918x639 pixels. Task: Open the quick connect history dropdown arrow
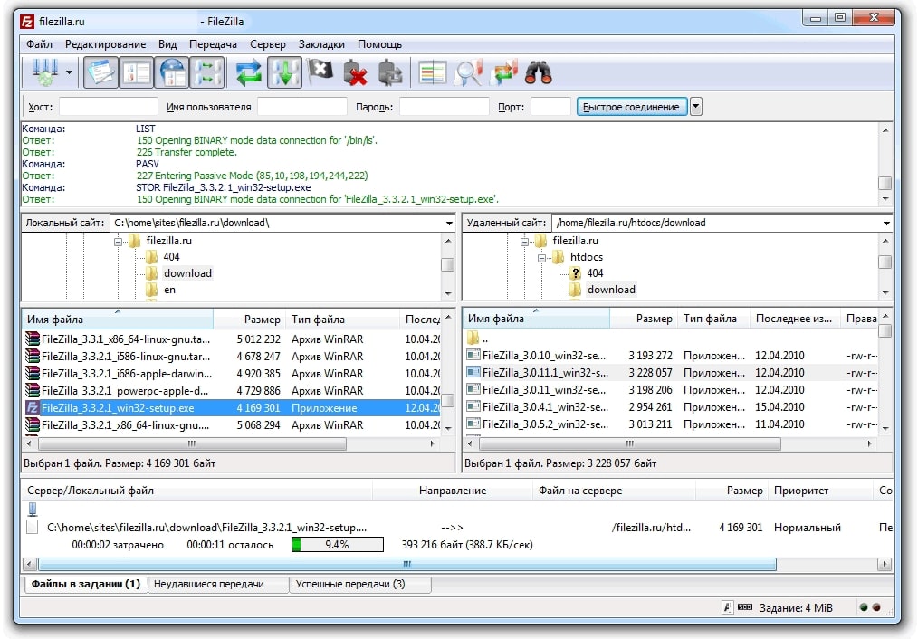coord(695,107)
